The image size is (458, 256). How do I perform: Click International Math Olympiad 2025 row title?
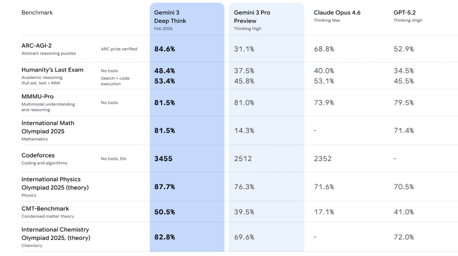[x=48, y=127]
